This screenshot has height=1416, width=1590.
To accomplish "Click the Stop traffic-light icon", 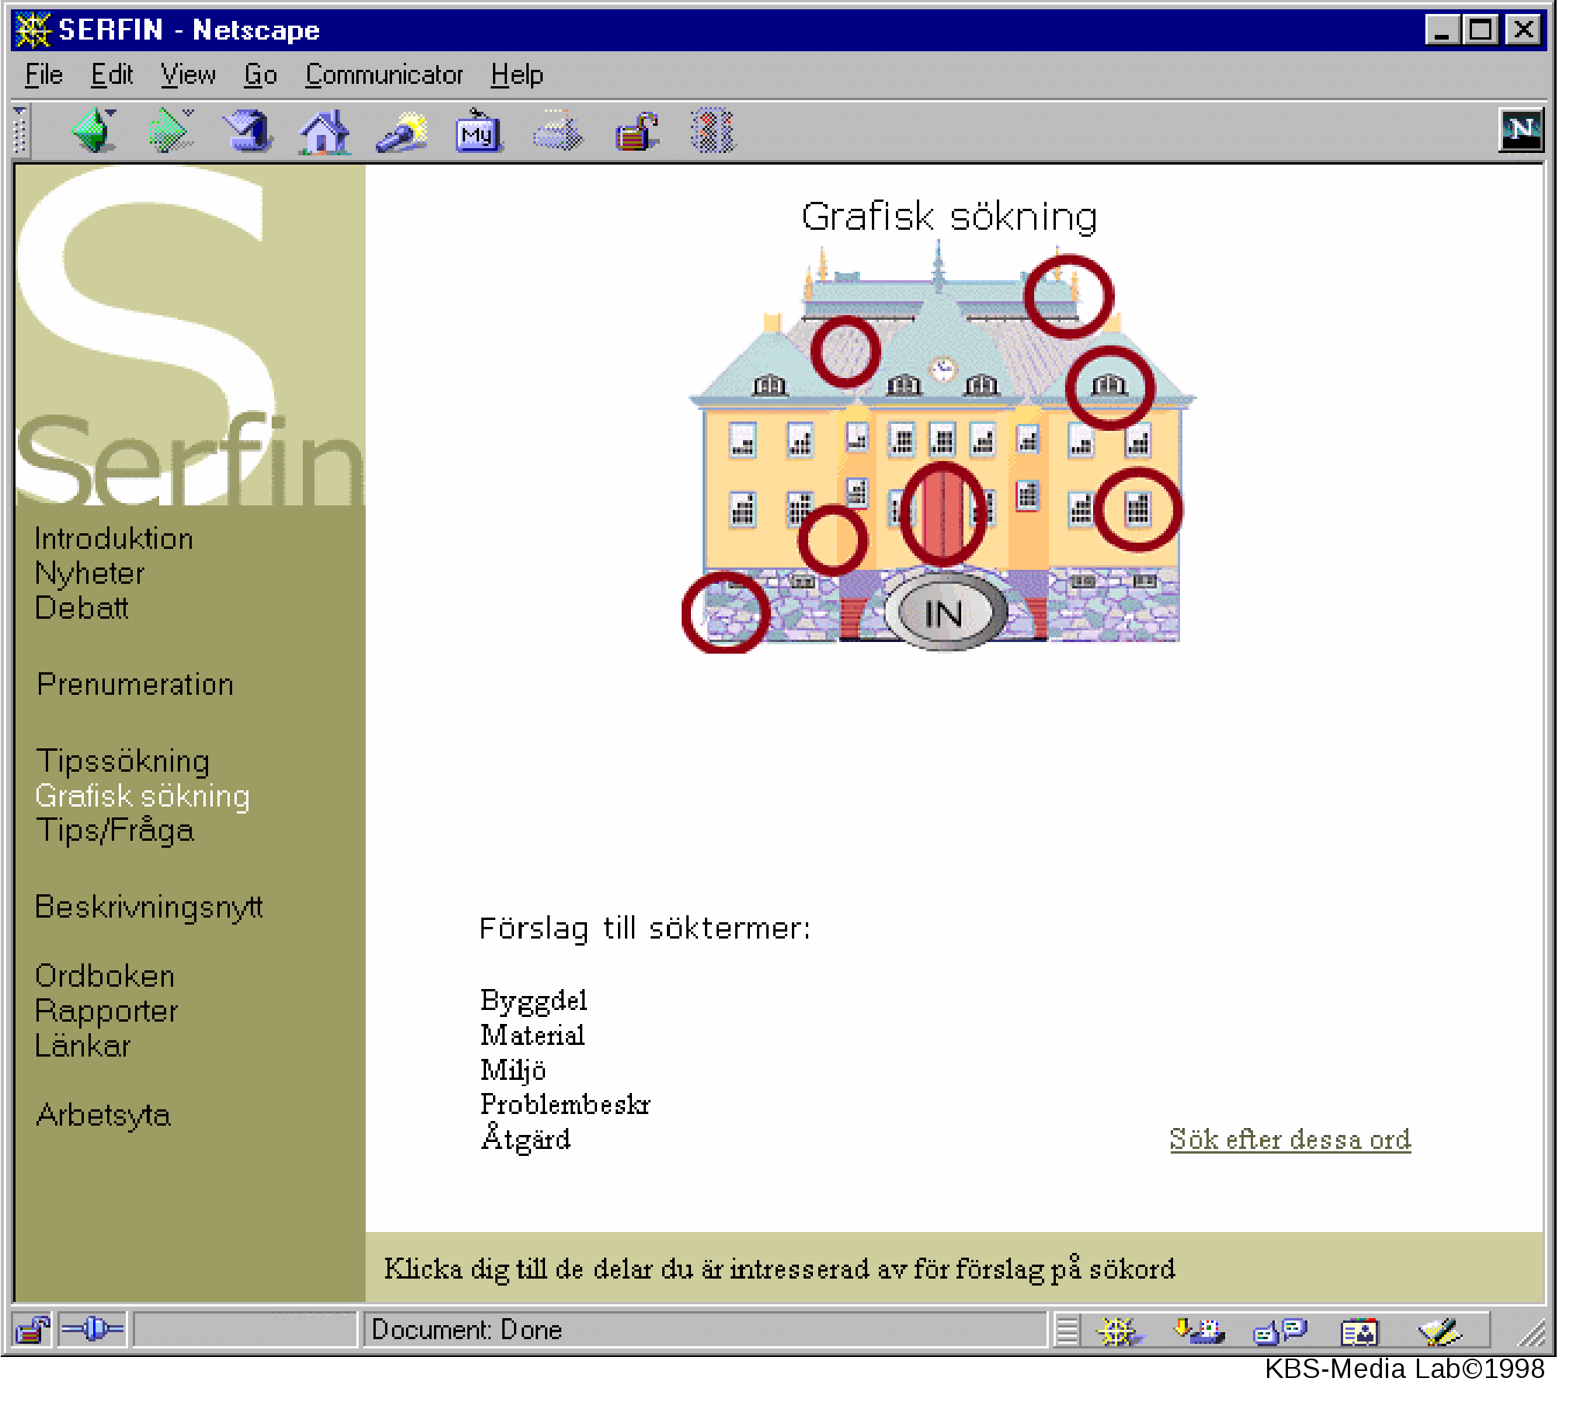I will click(x=713, y=130).
